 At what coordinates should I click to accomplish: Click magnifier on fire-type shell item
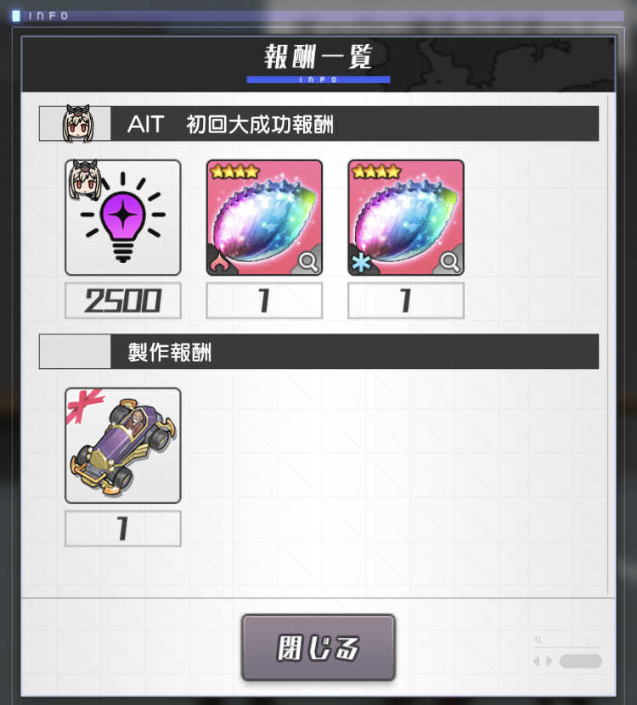pos(308,261)
